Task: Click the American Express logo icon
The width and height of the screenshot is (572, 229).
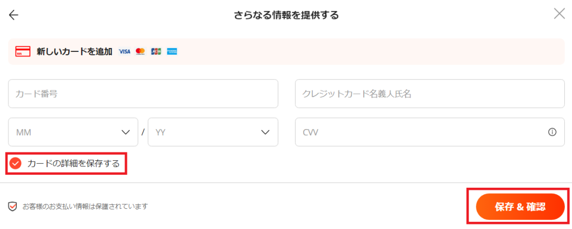Action: (x=172, y=52)
